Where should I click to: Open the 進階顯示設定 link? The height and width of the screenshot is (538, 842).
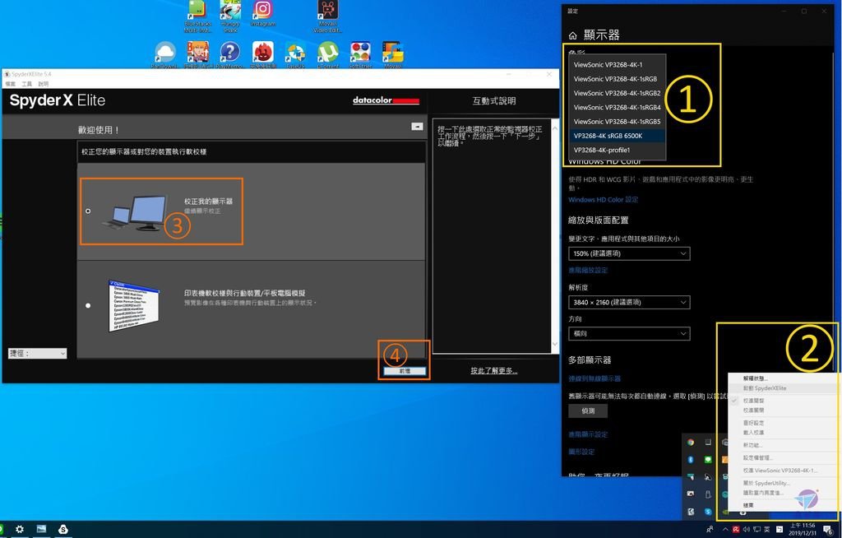588,434
